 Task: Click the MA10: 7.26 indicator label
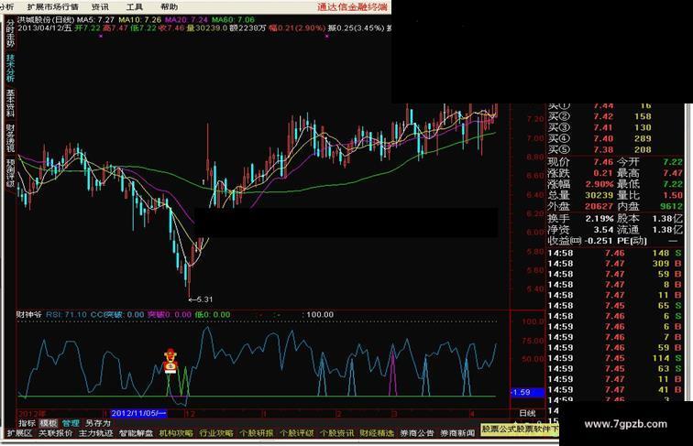[139, 19]
